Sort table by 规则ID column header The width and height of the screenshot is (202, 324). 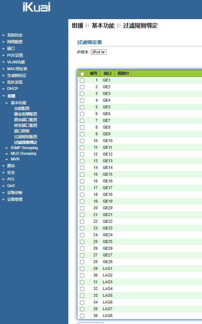pyautogui.click(x=123, y=73)
